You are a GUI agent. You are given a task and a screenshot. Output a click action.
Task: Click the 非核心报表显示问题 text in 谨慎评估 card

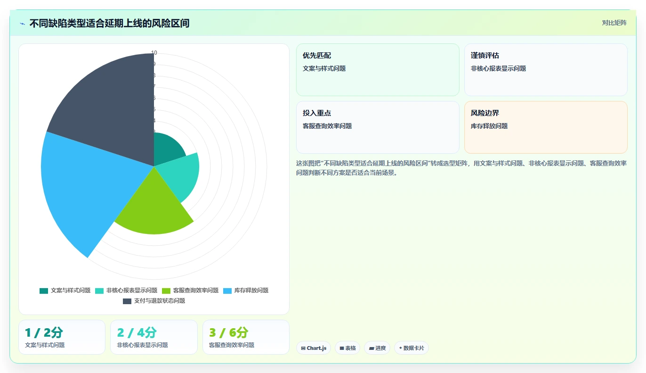point(499,68)
